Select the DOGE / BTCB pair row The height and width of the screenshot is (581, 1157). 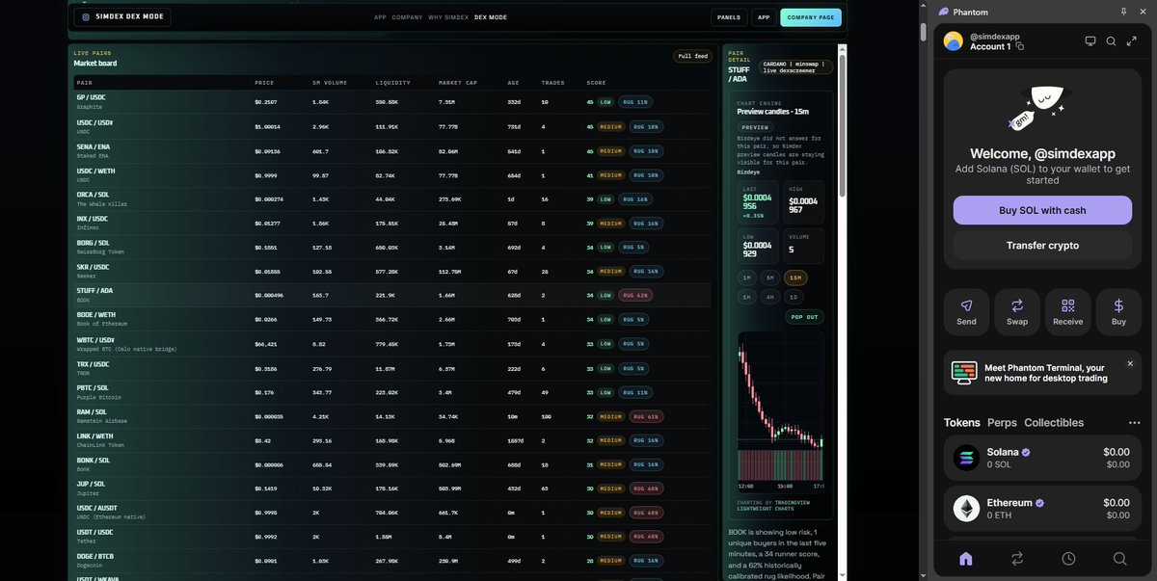(392, 561)
